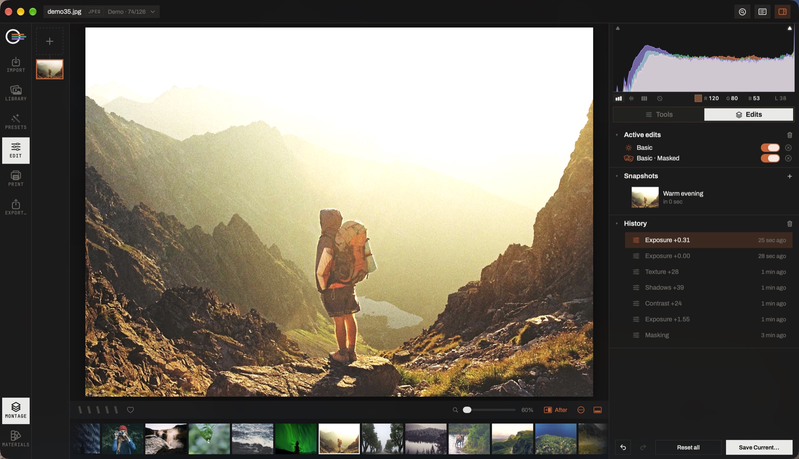Select Exposure +1.55 history step
This screenshot has height=459, width=799.
(709, 319)
